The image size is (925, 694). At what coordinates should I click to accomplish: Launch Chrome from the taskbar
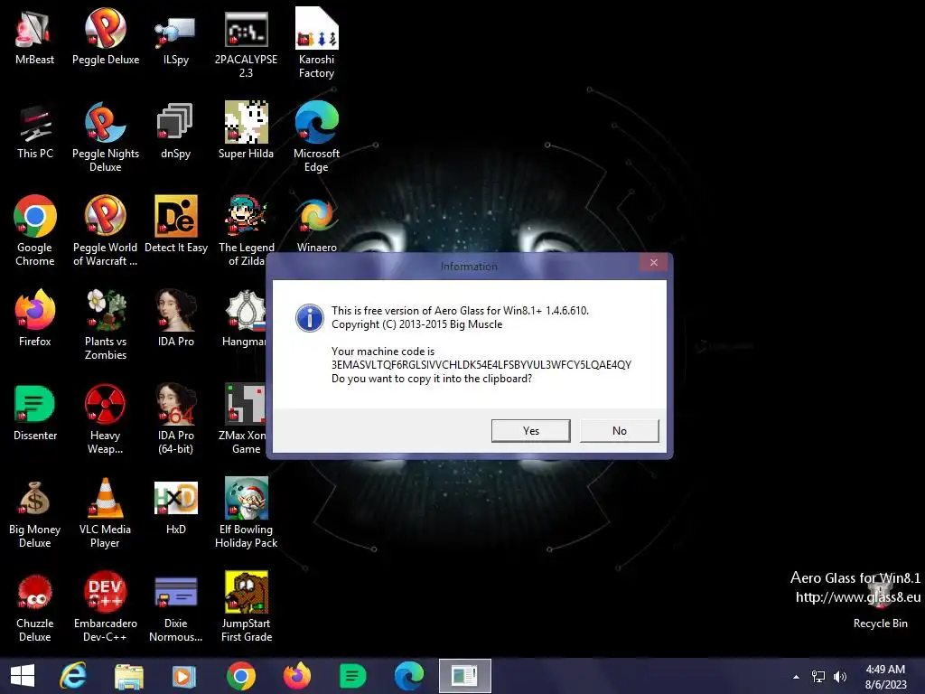coord(240,676)
